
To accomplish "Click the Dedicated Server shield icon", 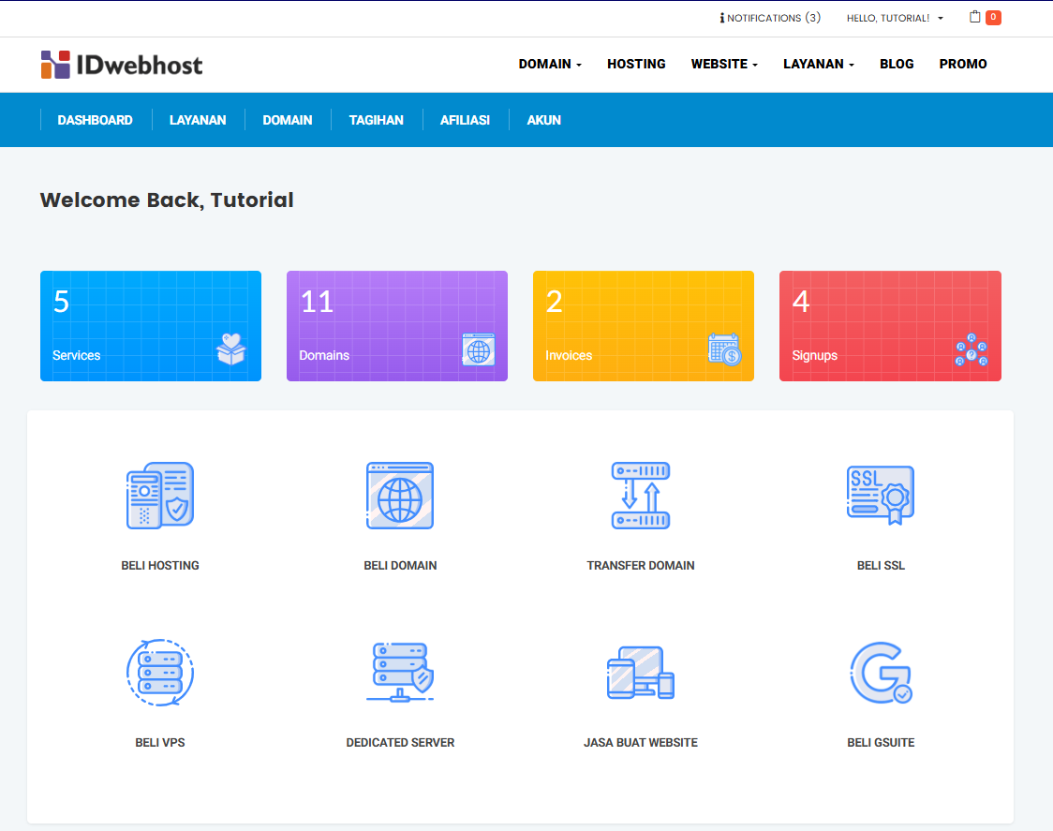I will pos(400,673).
